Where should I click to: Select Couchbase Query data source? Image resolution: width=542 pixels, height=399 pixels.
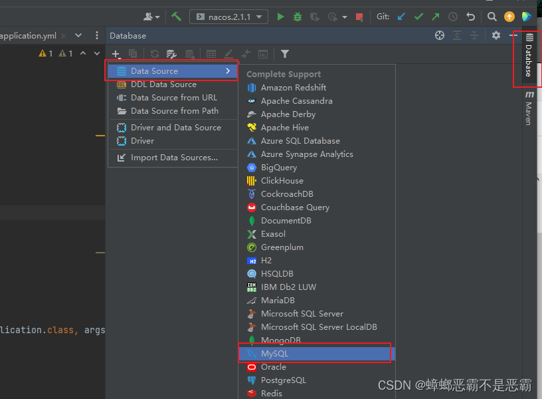[317, 207]
